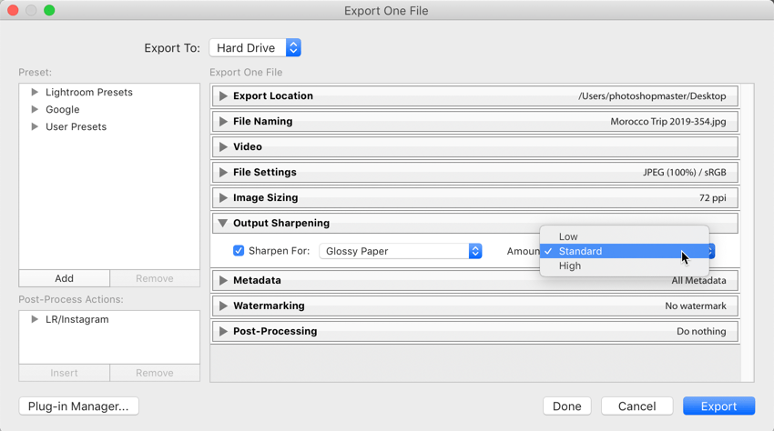Open the Export Location section triangle
The width and height of the screenshot is (774, 431).
[223, 96]
